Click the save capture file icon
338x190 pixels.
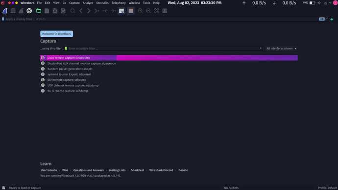click(47, 11)
